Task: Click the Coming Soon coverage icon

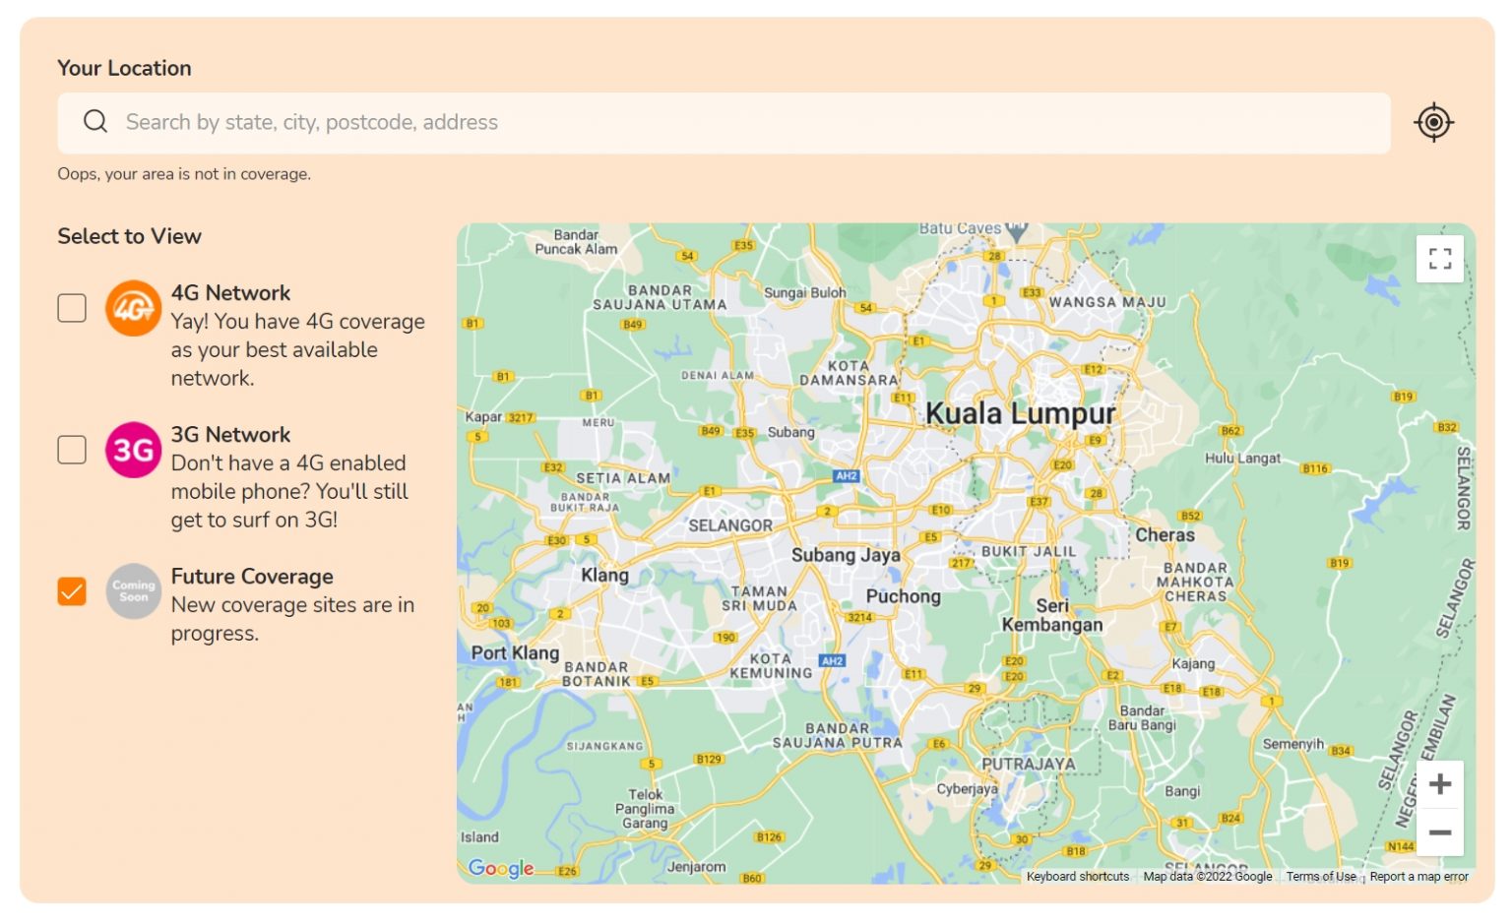Action: [134, 590]
